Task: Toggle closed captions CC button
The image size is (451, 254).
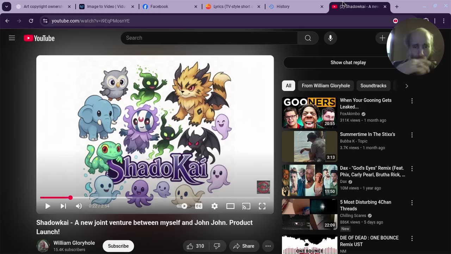Action: pyautogui.click(x=199, y=206)
